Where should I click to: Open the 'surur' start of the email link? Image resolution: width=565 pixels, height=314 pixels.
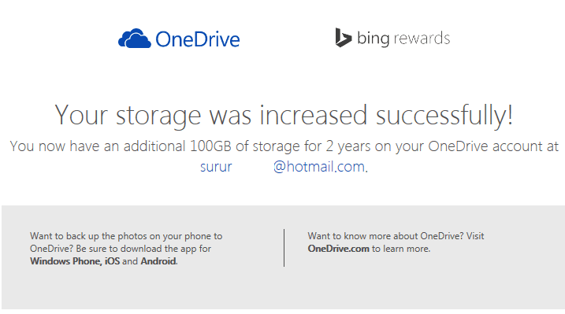click(216, 167)
